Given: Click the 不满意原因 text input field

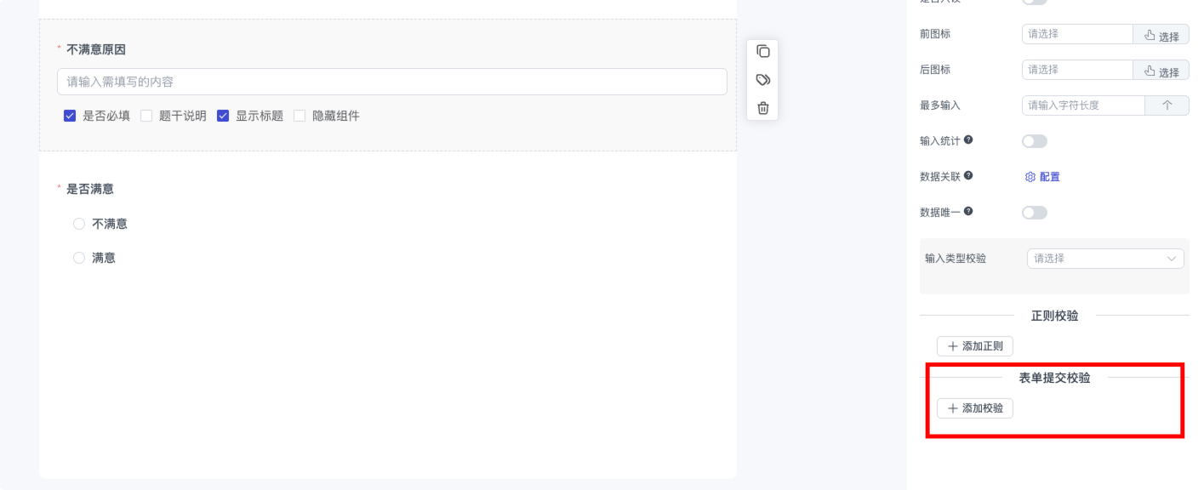Looking at the screenshot, I should click(391, 82).
